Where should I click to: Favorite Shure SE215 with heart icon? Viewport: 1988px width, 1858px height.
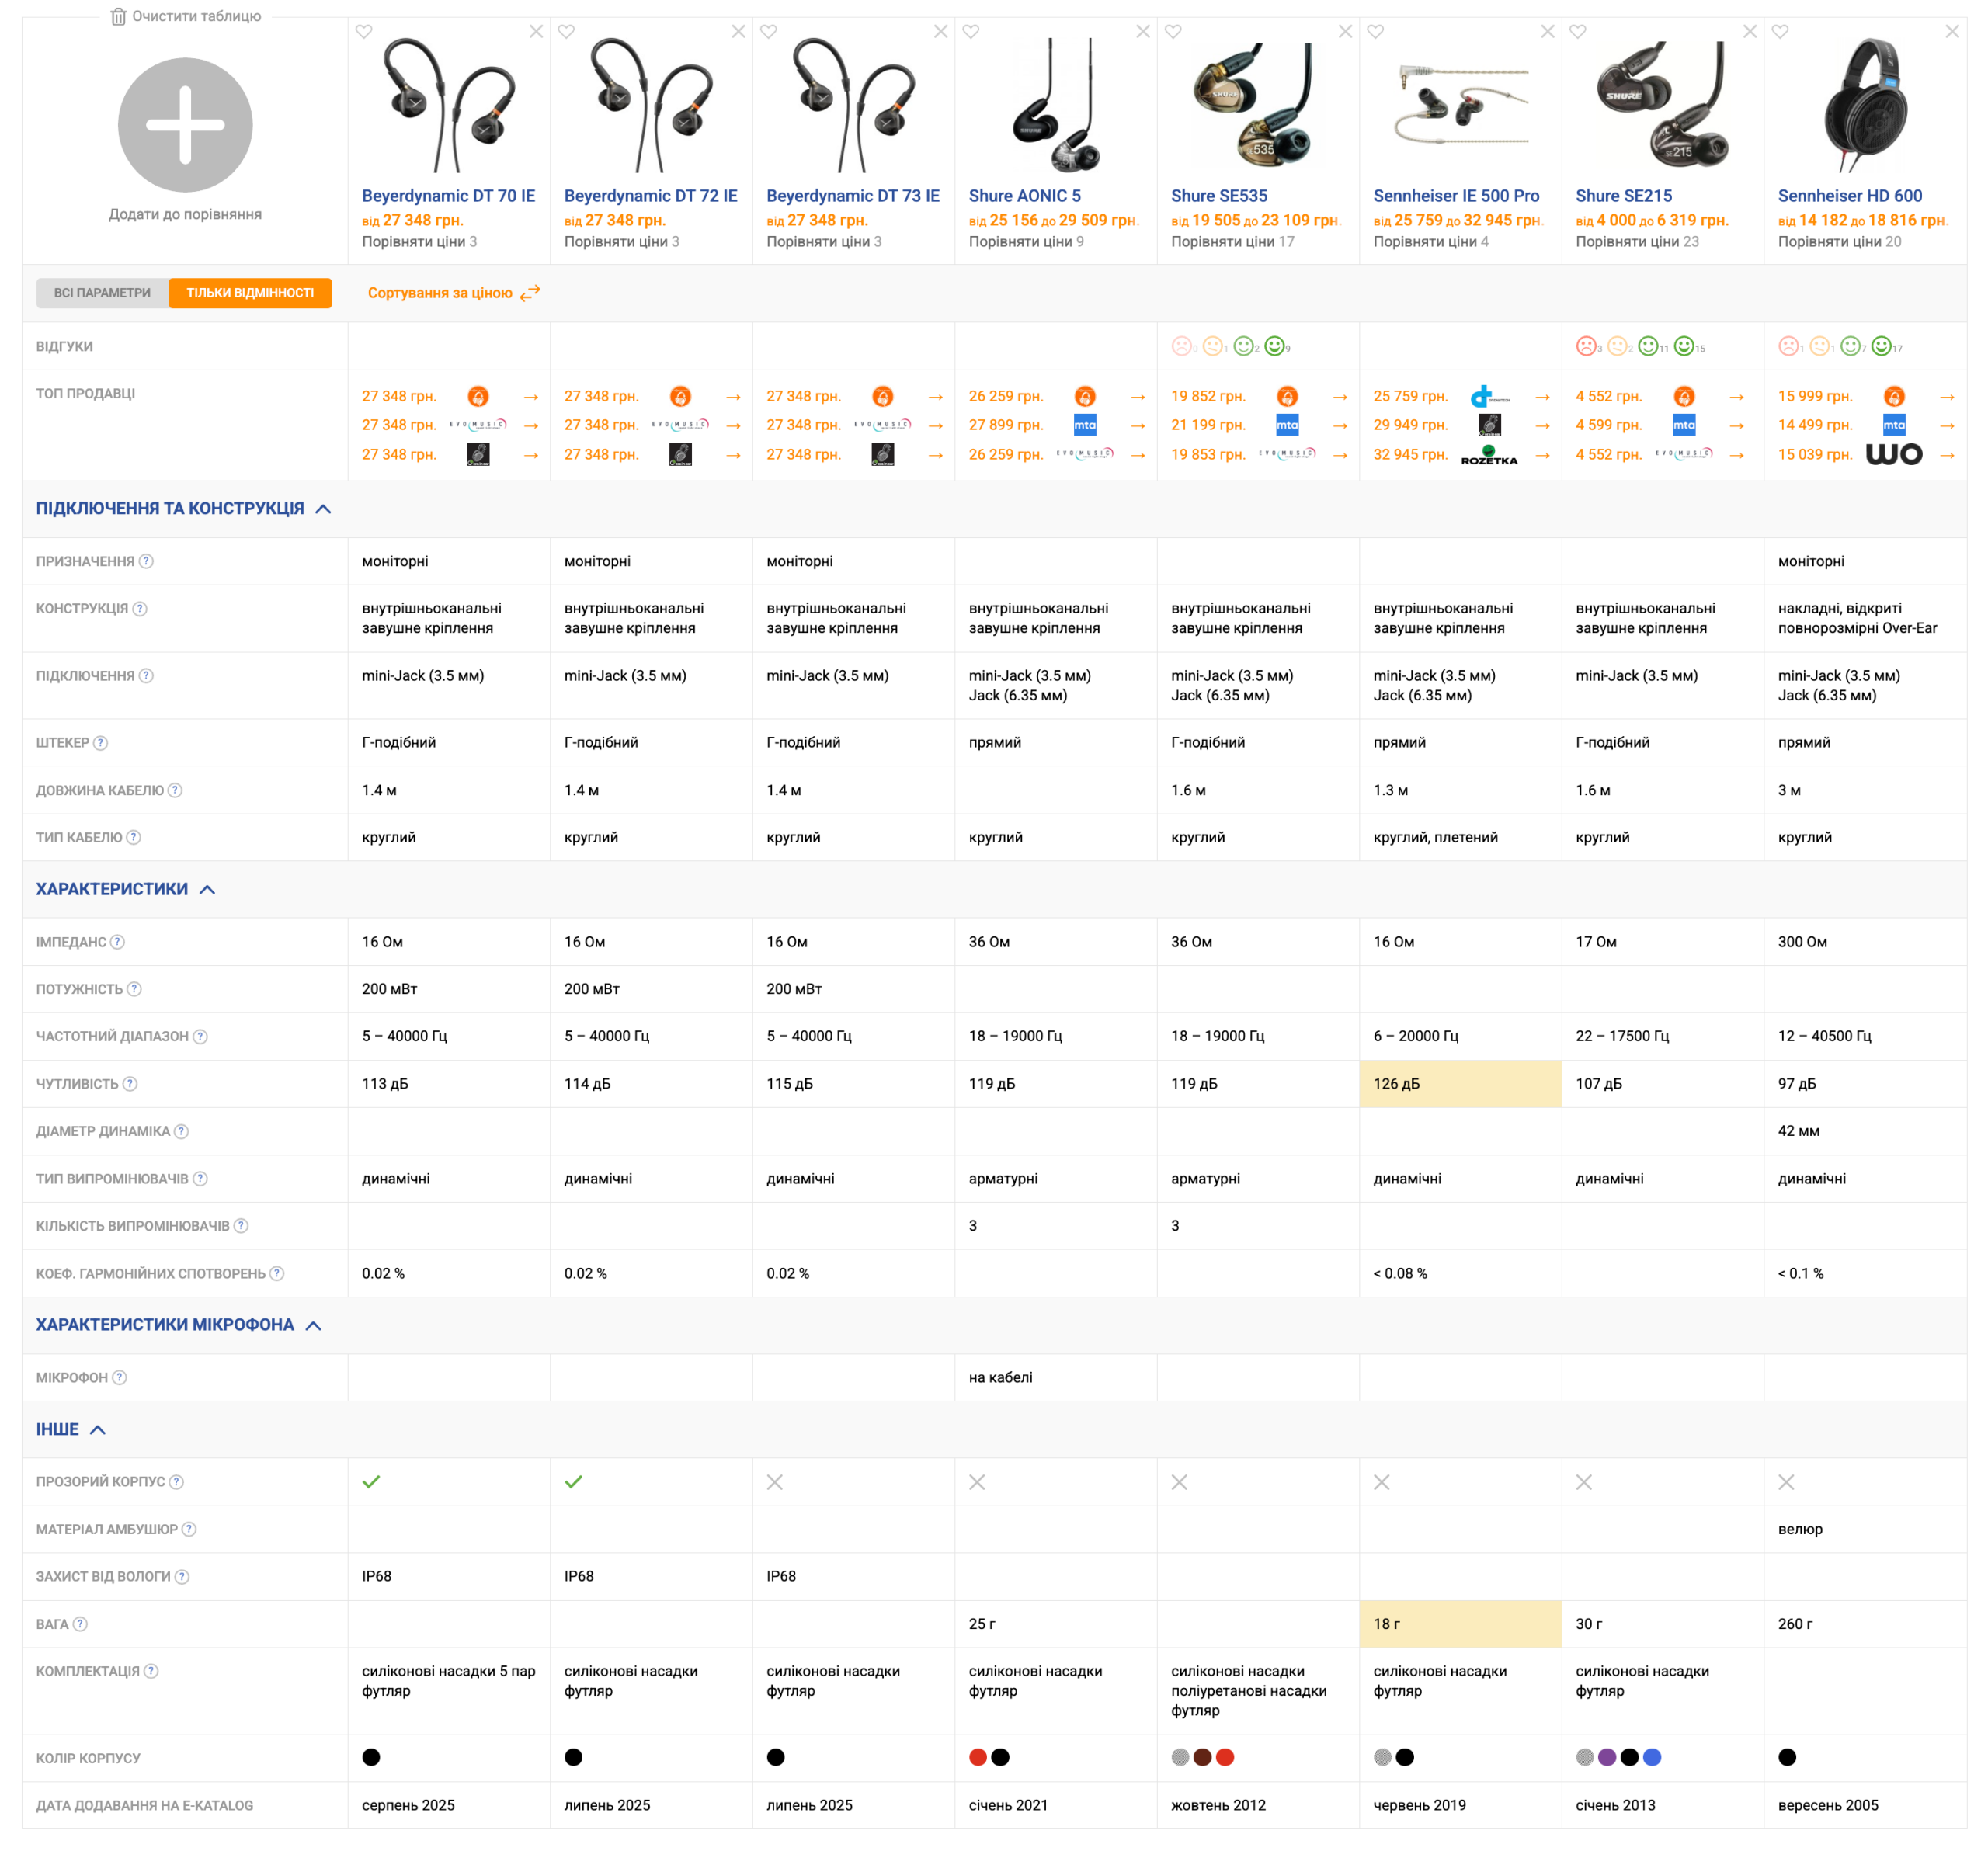1577,32
